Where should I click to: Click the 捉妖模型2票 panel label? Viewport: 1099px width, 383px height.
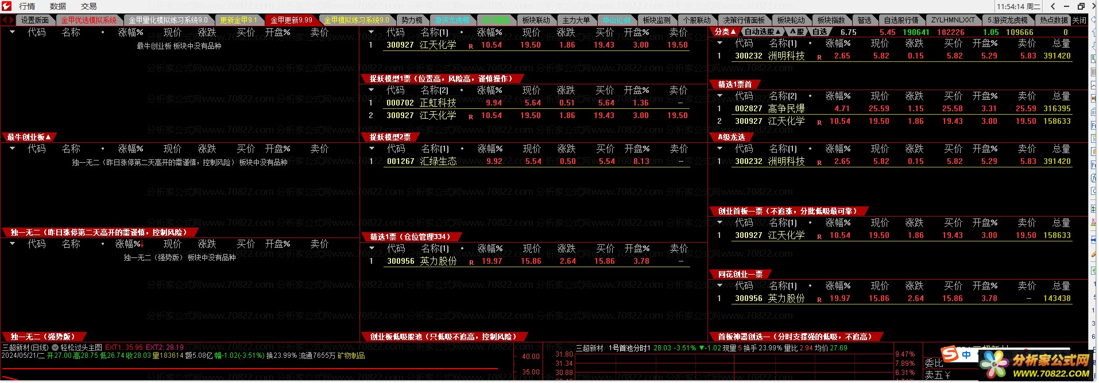(390, 137)
